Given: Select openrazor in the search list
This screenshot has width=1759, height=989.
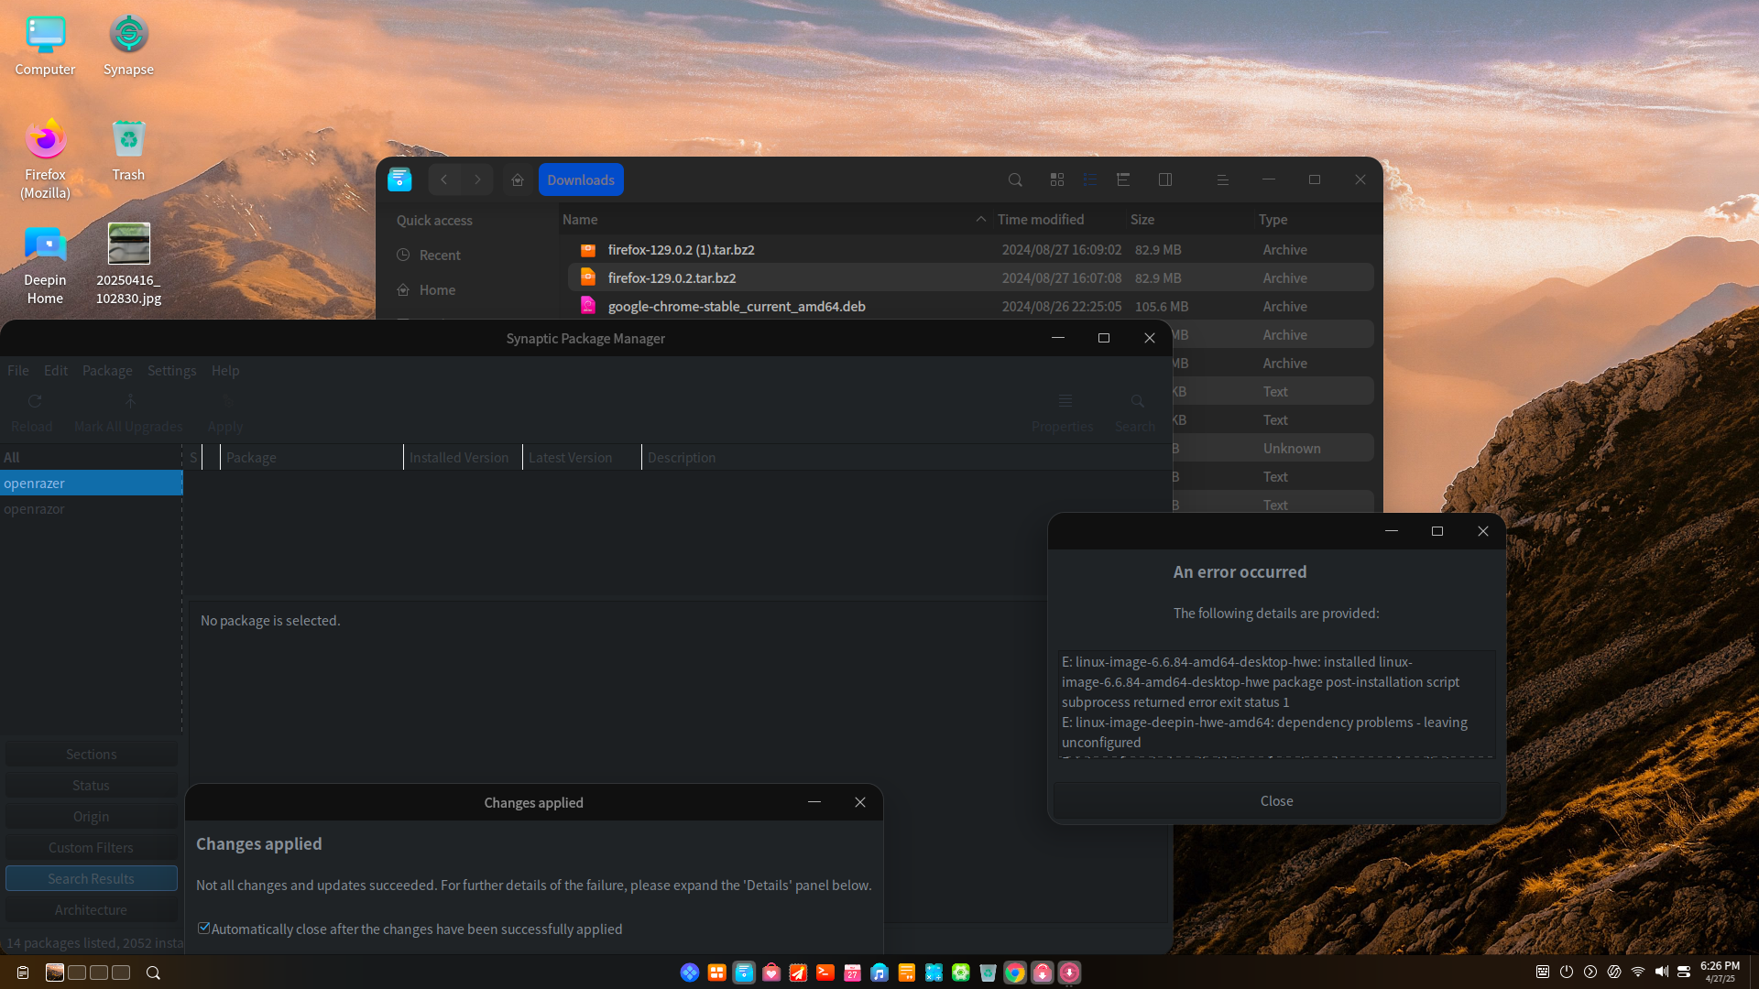Looking at the screenshot, I should (92, 509).
